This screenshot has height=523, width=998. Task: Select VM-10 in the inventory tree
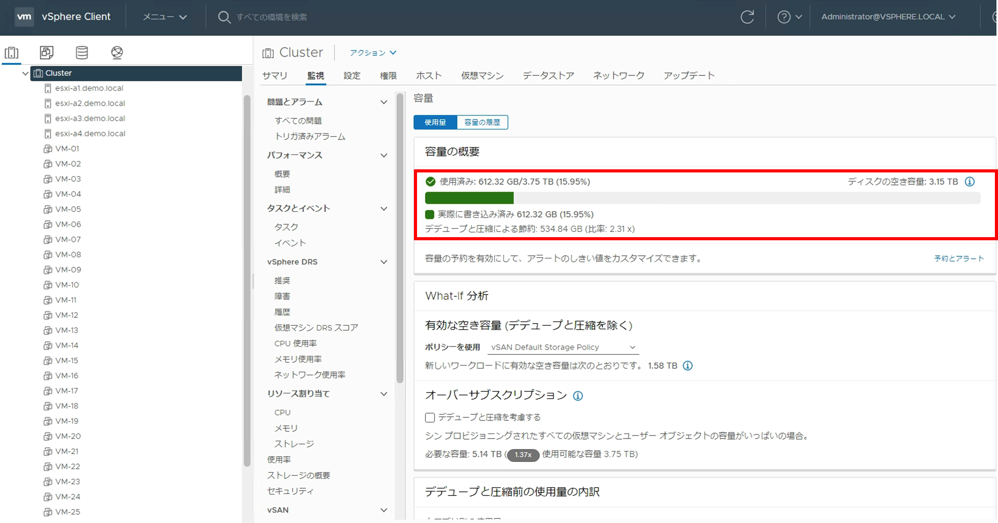click(67, 285)
